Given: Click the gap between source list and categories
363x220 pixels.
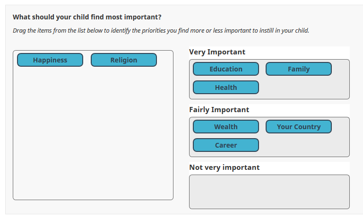Looking at the screenshot, I should point(181,125).
